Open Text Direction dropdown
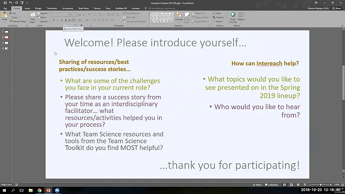Viewport: 345px width, 194px height. click(132, 13)
